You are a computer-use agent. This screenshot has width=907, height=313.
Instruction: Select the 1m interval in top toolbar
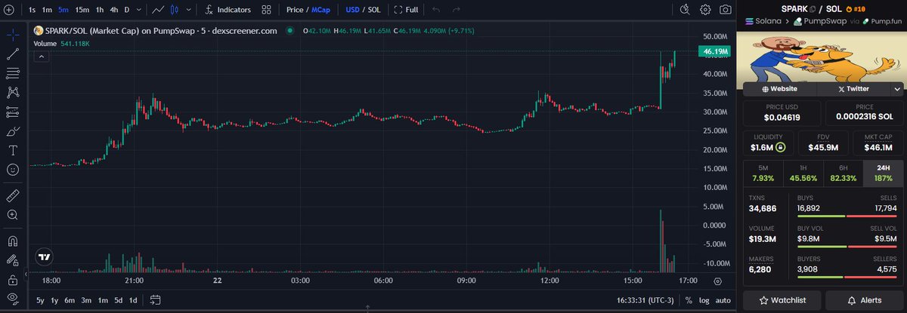(x=48, y=10)
